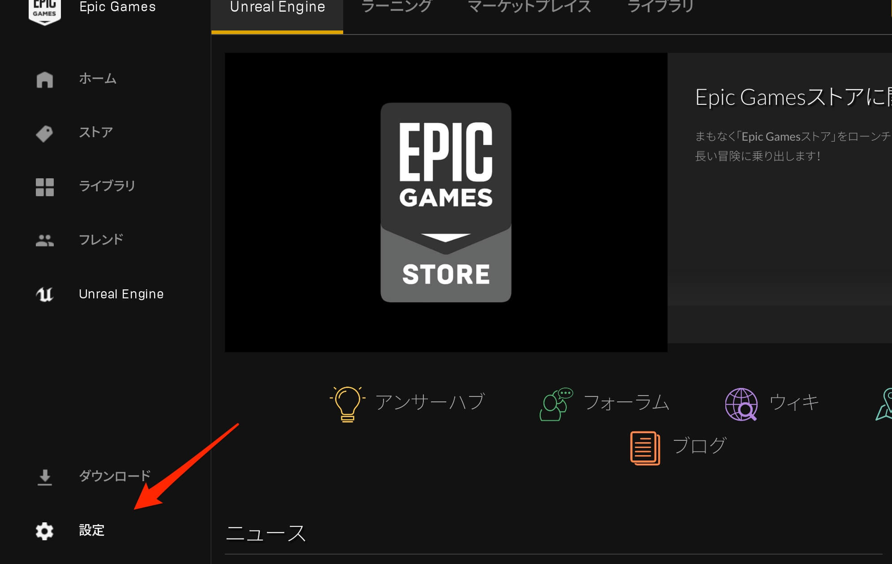Click the ニュース section header

click(x=267, y=533)
